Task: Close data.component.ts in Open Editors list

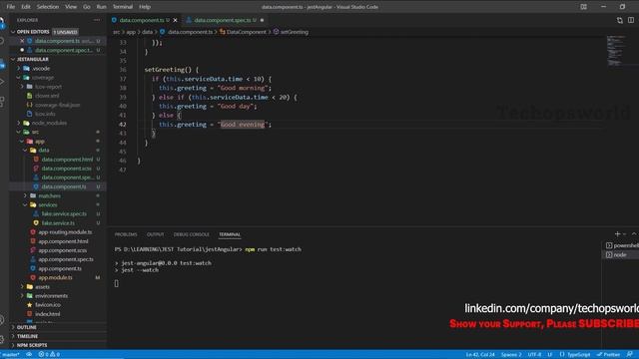Action: [22, 41]
